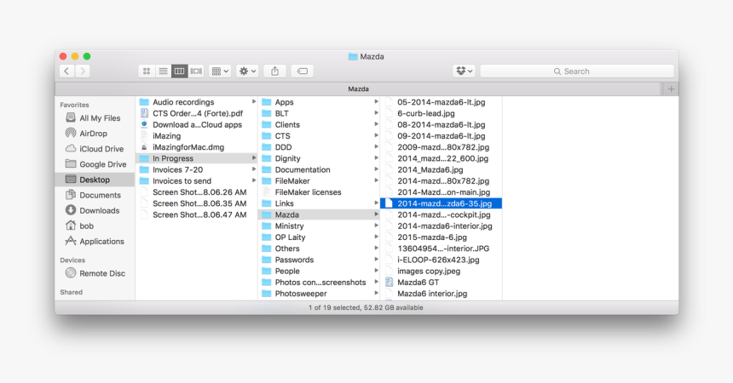Select Invoices to send folder
Image resolution: width=733 pixels, height=383 pixels.
[x=196, y=180]
